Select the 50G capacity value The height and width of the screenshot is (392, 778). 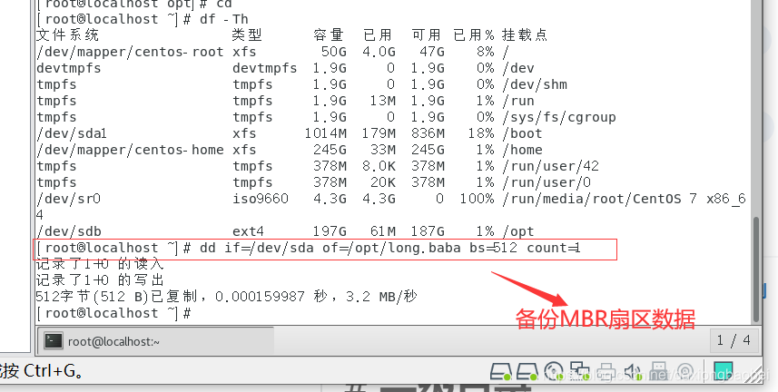click(x=334, y=52)
